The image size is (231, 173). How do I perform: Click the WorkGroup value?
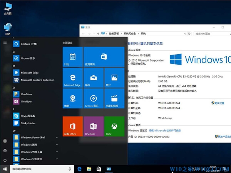tap(165, 118)
